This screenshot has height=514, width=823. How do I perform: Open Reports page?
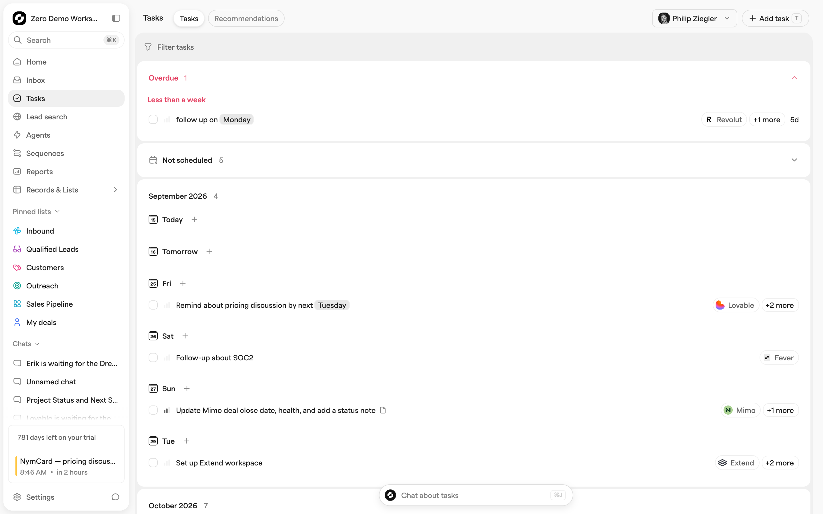pos(66,172)
